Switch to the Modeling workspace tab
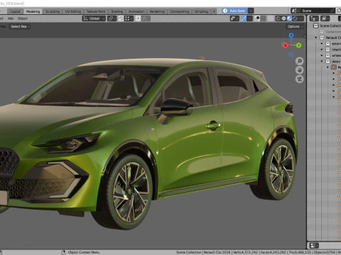Viewport: 341px width, 255px height. 33,11
